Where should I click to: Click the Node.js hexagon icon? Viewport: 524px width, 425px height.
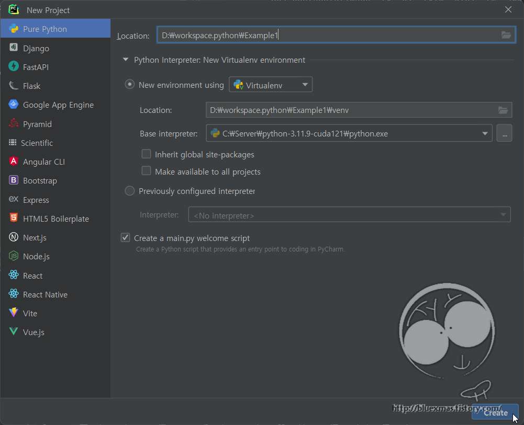click(14, 256)
